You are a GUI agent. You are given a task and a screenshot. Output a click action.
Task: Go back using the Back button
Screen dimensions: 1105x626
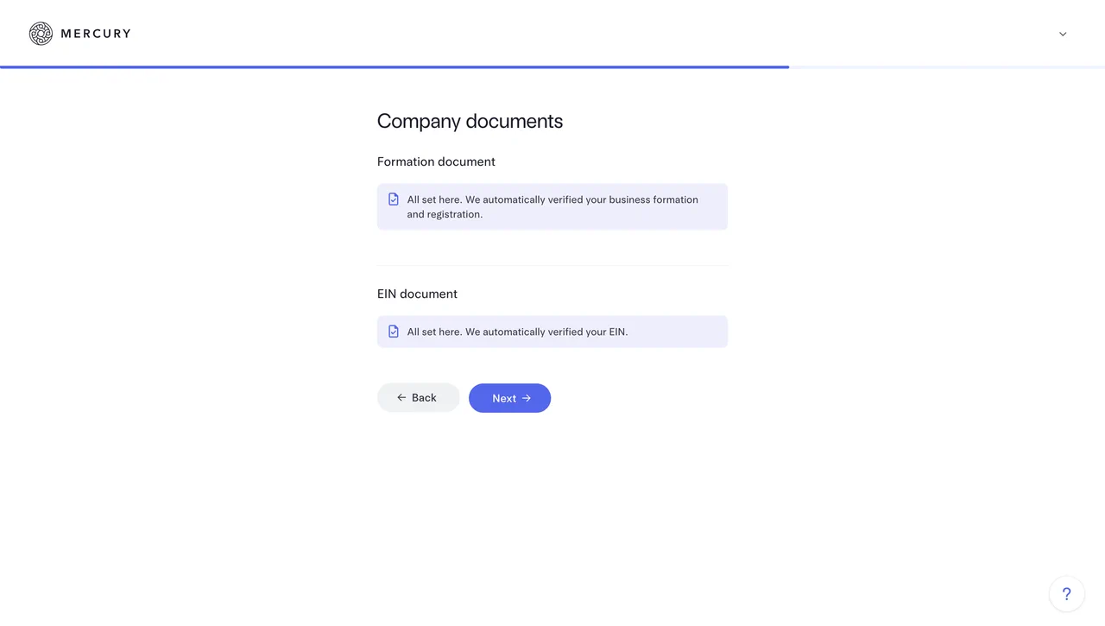pos(419,398)
